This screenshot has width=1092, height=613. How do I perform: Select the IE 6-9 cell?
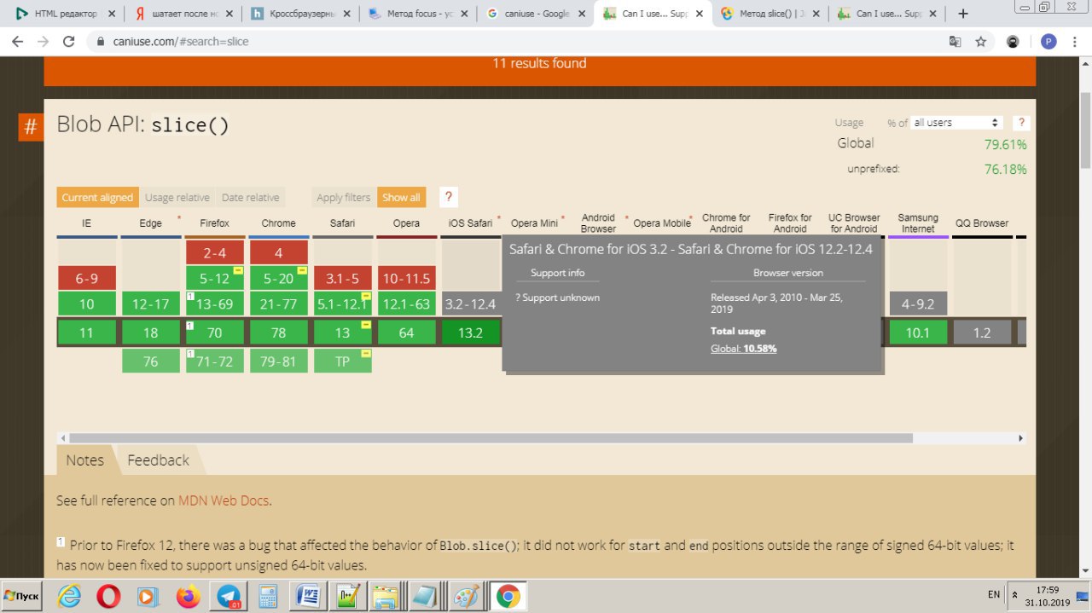coord(87,278)
